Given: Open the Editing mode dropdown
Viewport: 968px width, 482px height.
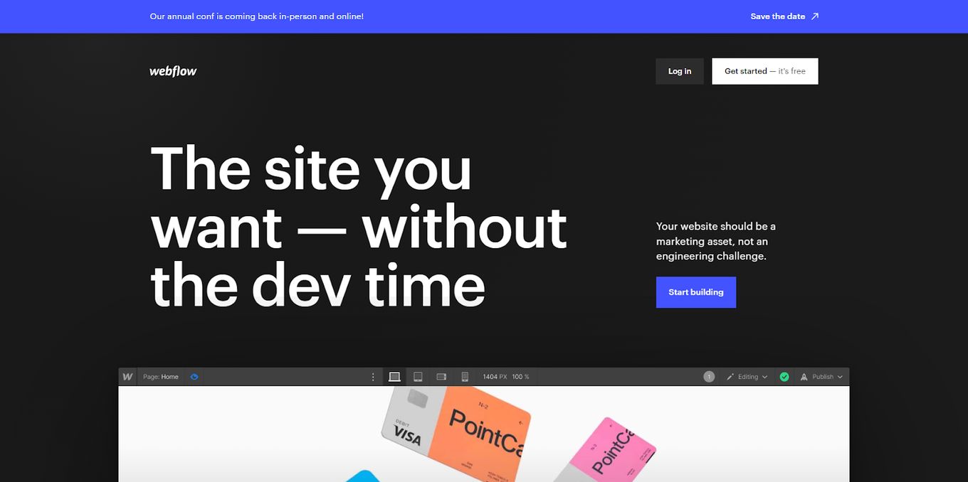Looking at the screenshot, I should click(747, 377).
